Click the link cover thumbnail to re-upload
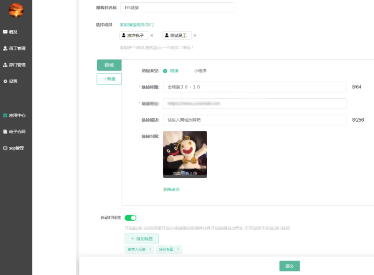374x275 pixels. click(186, 154)
